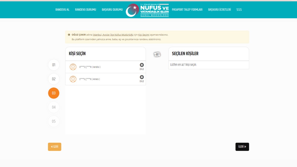The height and width of the screenshot is (167, 297).
Task: Open Randevu Al menu item
Action: [62, 10]
